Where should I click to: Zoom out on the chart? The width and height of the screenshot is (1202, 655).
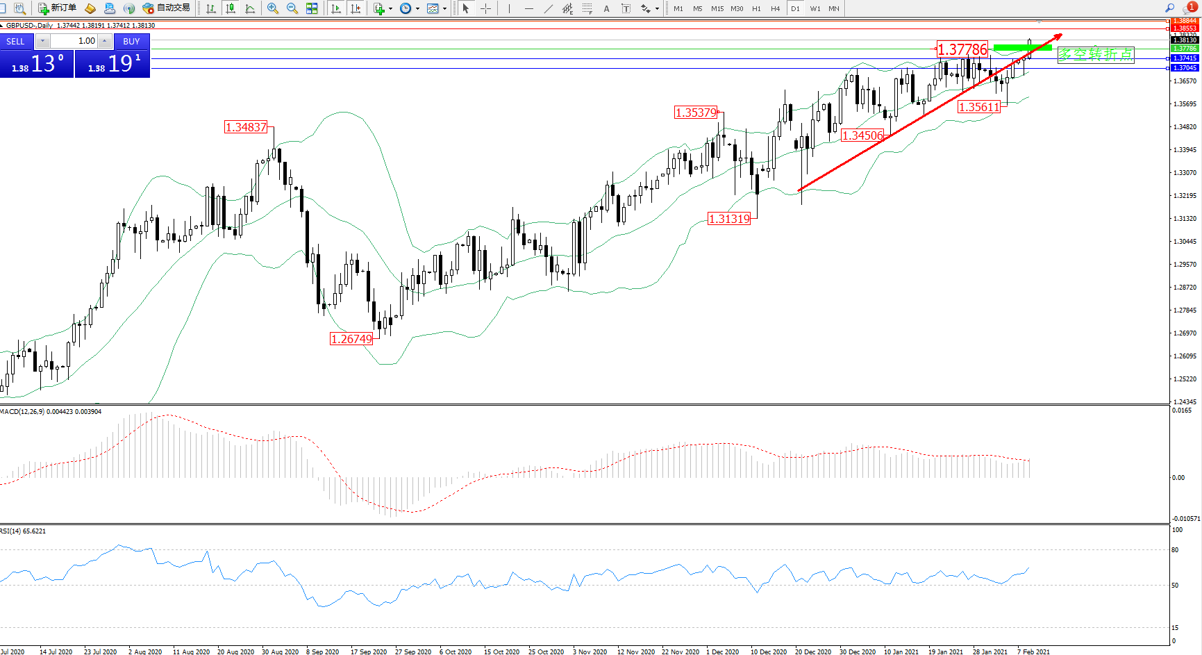point(292,8)
